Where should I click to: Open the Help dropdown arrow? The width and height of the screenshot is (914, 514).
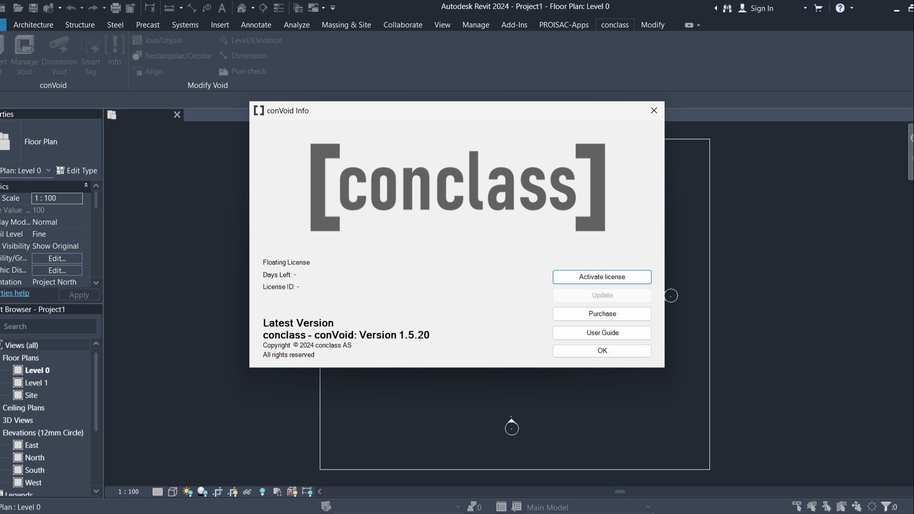[852, 8]
